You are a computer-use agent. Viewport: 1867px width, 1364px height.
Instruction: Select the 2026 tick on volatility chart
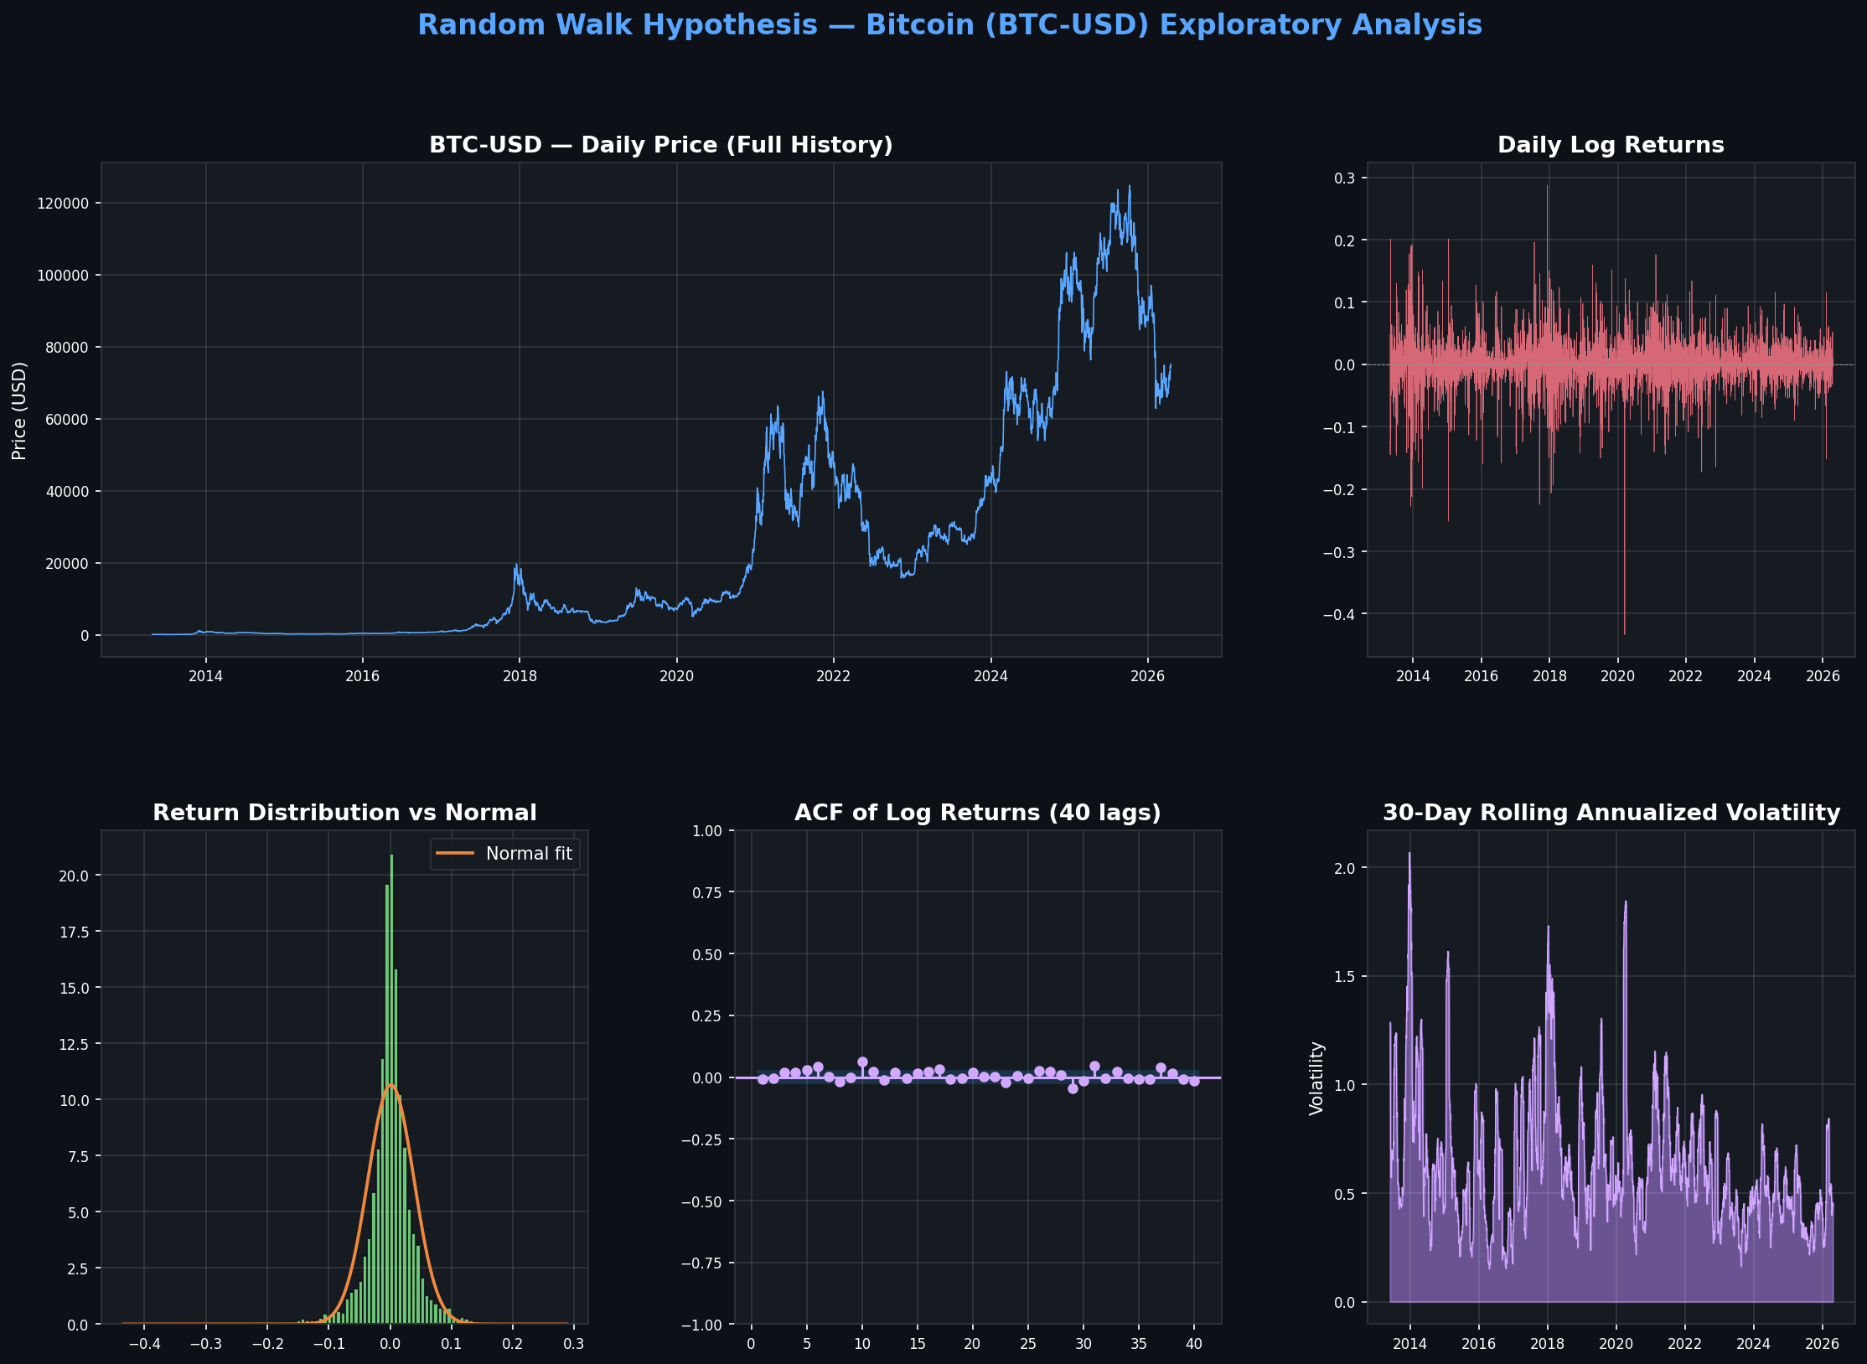[1823, 1342]
